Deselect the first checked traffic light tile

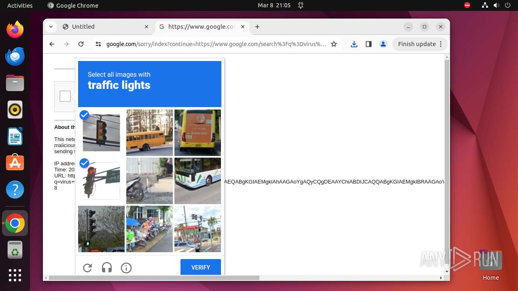tap(101, 133)
